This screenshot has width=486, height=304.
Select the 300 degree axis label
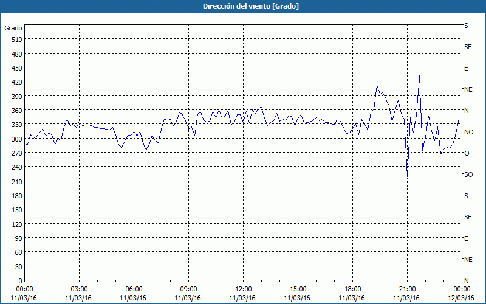(x=18, y=139)
